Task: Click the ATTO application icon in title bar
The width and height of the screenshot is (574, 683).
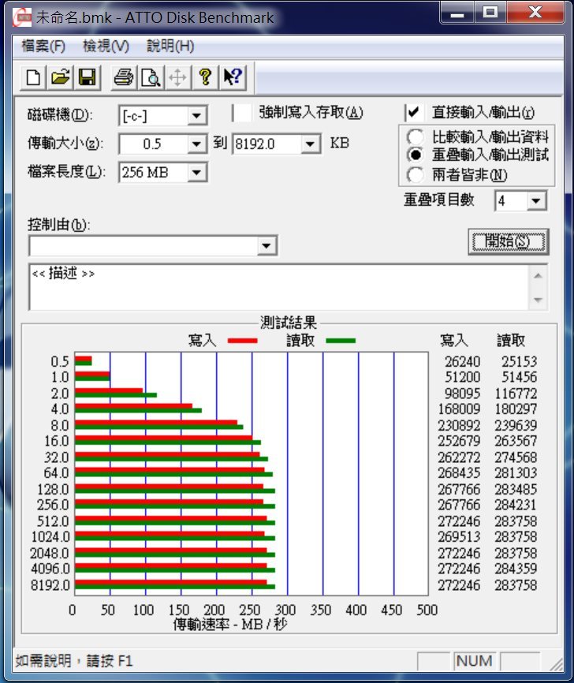Action: click(22, 17)
